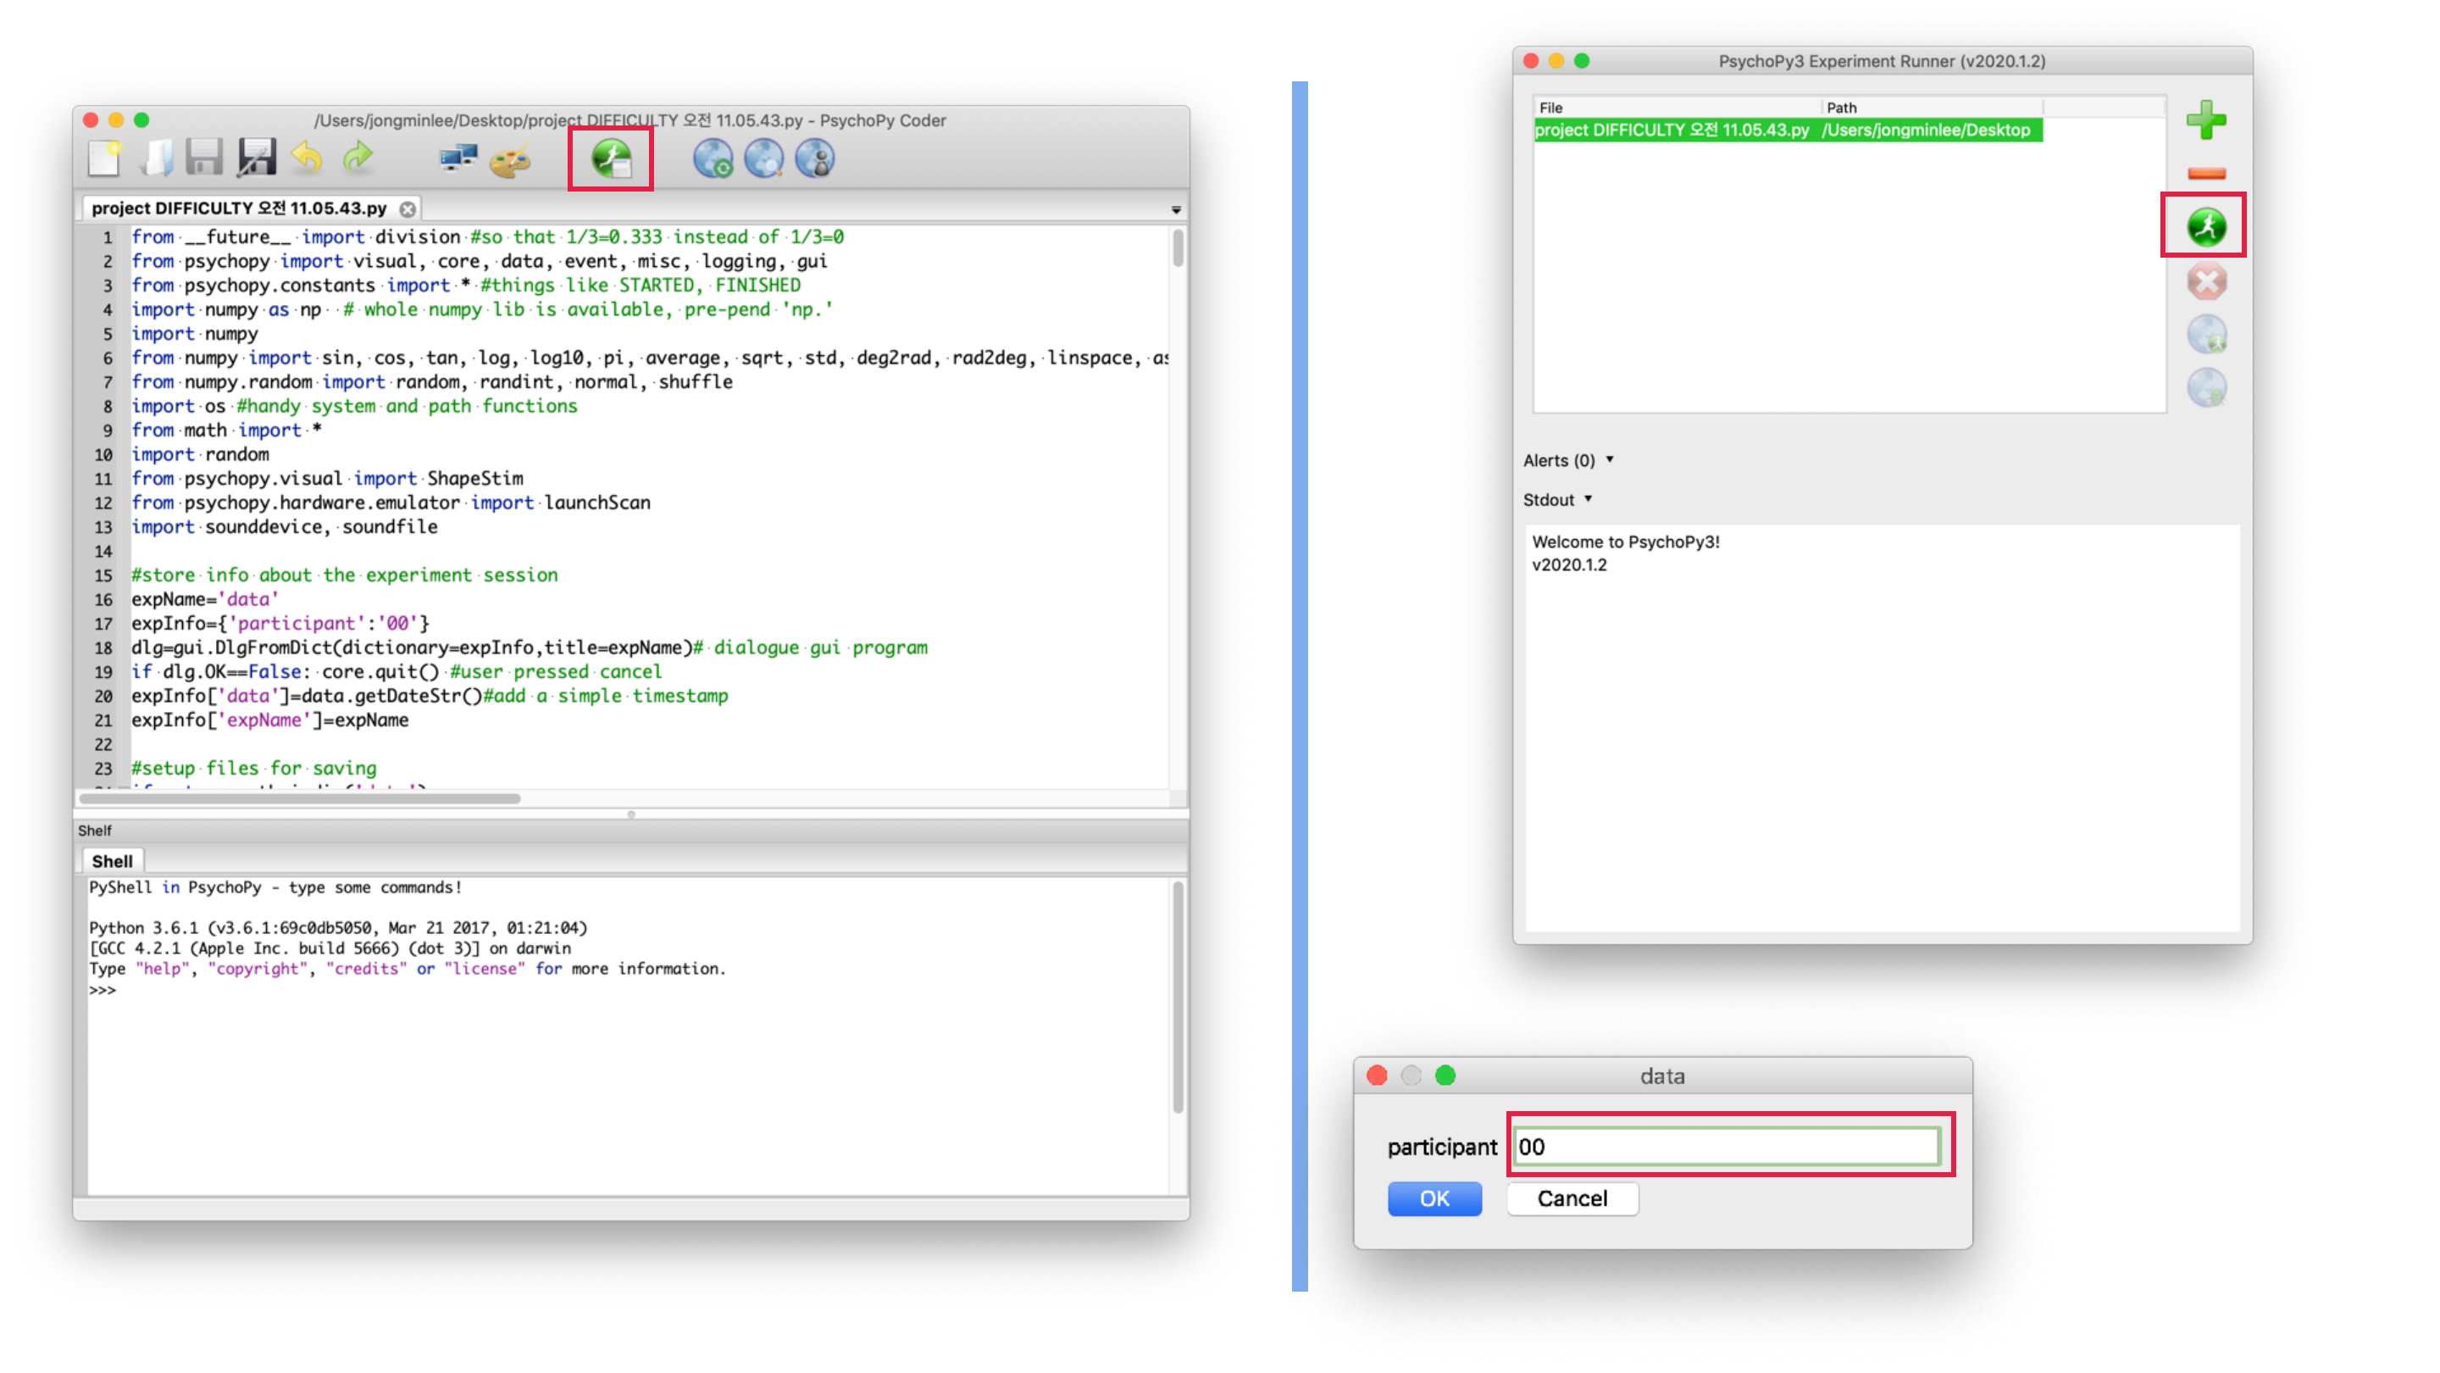Viewport: 2440px width, 1373px height.
Task: Click globe sync icon with green arrows
Action: tap(713, 158)
